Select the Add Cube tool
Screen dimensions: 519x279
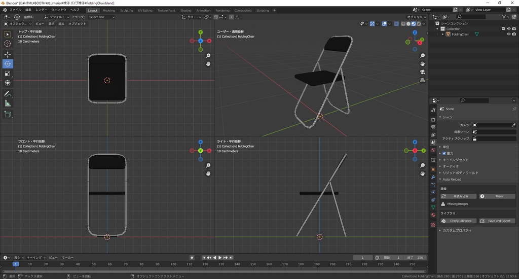(x=8, y=115)
